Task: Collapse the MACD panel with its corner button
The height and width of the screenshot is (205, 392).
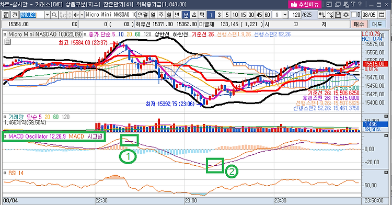Action: (386, 136)
